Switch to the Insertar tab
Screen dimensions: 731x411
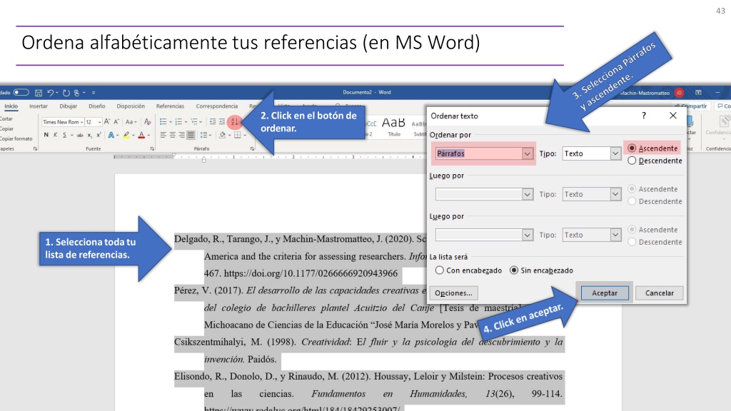point(39,106)
